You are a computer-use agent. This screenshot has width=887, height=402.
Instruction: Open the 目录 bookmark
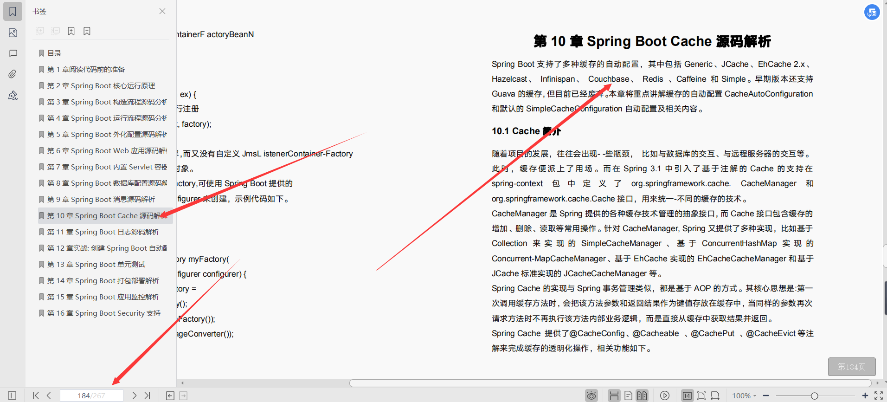[54, 53]
